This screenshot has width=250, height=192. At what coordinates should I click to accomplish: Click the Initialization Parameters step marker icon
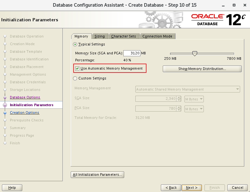5,105
